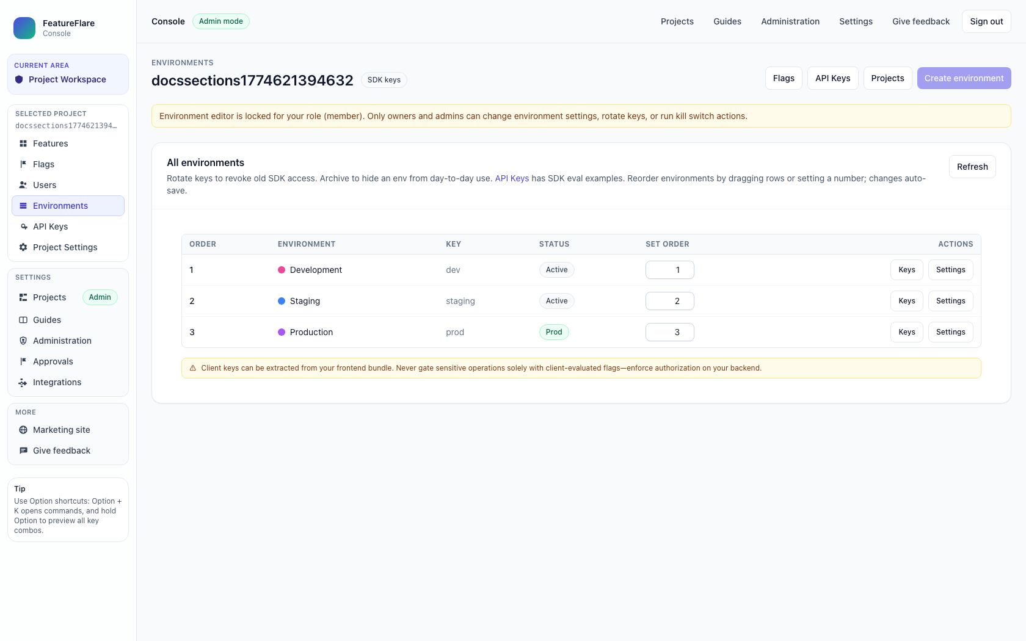Screen dimensions: 1026x641
Task: Open Settings for the Production environment
Action: tap(951, 332)
